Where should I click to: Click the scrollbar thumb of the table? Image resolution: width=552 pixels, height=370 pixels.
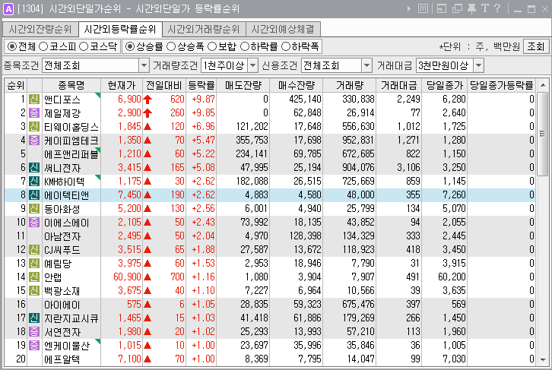click(x=542, y=134)
